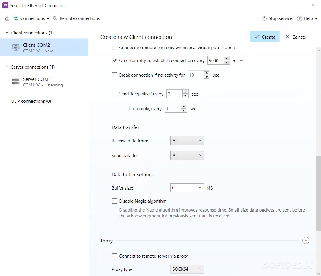The width and height of the screenshot is (321, 276).
Task: Click Stop service
Action: pos(277,18)
